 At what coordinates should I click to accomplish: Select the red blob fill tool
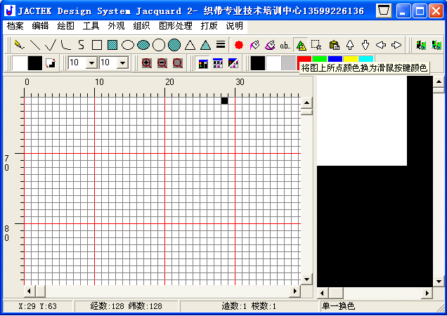239,45
